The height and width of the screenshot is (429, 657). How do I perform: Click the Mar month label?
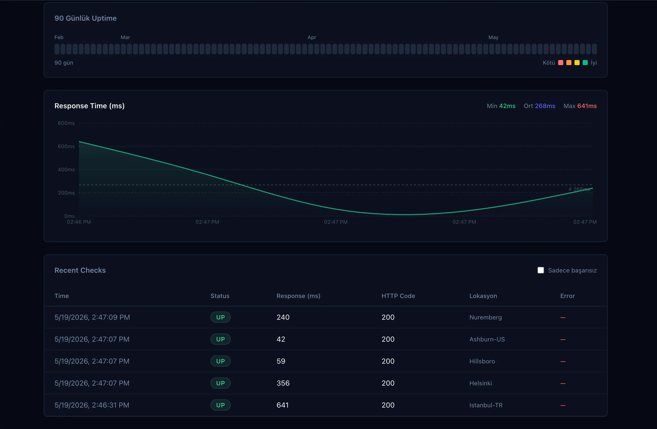click(x=125, y=37)
